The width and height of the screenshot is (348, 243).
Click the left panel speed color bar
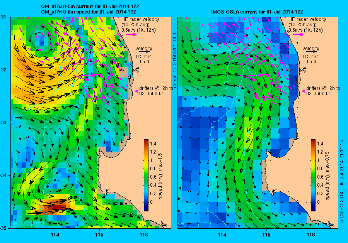(x=146, y=175)
